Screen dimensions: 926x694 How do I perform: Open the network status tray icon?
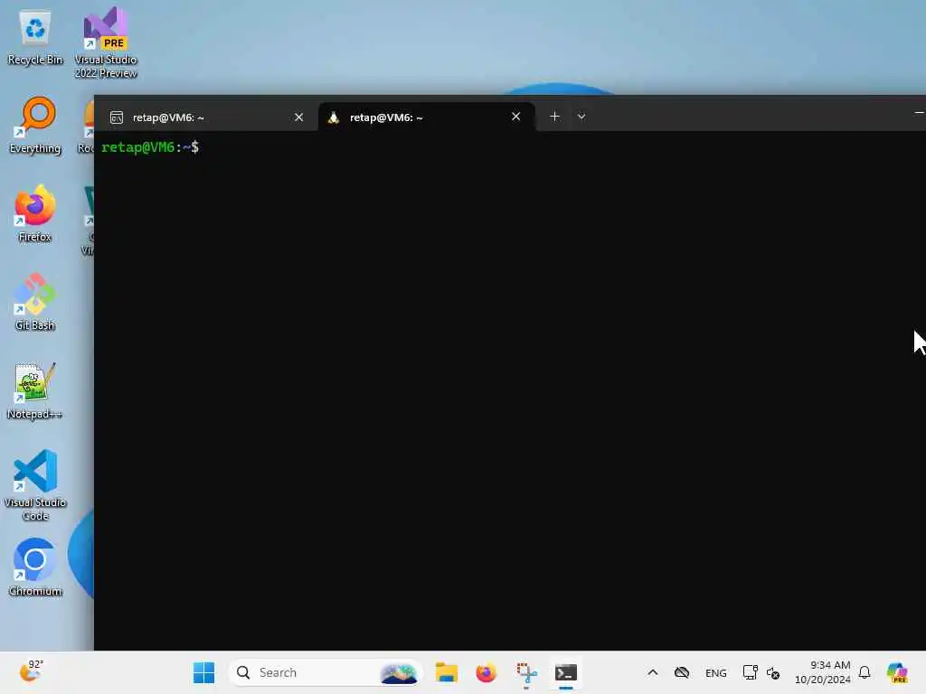coord(750,672)
